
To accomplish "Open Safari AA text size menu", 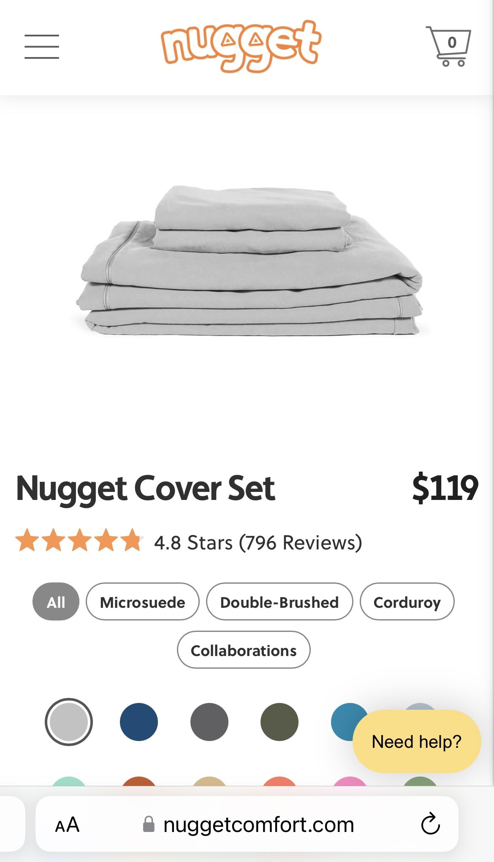I will click(67, 824).
